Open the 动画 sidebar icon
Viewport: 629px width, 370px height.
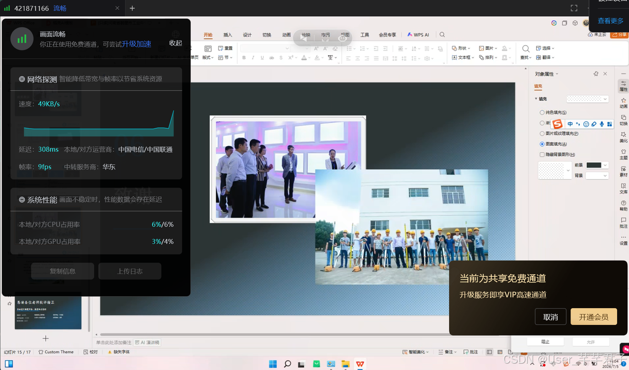624,103
